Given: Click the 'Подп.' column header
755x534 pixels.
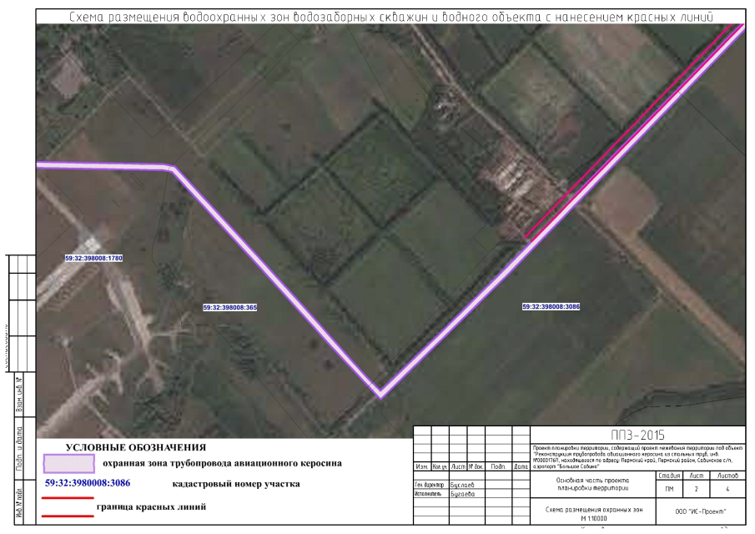Looking at the screenshot, I should (x=498, y=466).
